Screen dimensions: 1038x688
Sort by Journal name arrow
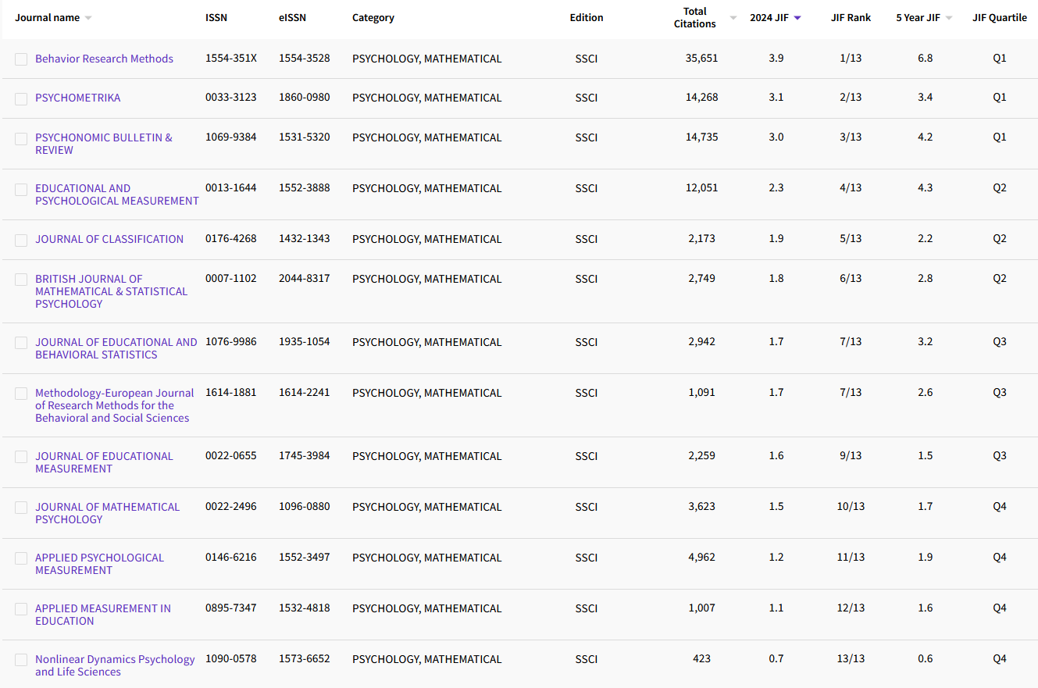88,18
